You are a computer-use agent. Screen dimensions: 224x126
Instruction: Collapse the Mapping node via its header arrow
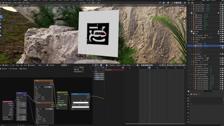17,93
